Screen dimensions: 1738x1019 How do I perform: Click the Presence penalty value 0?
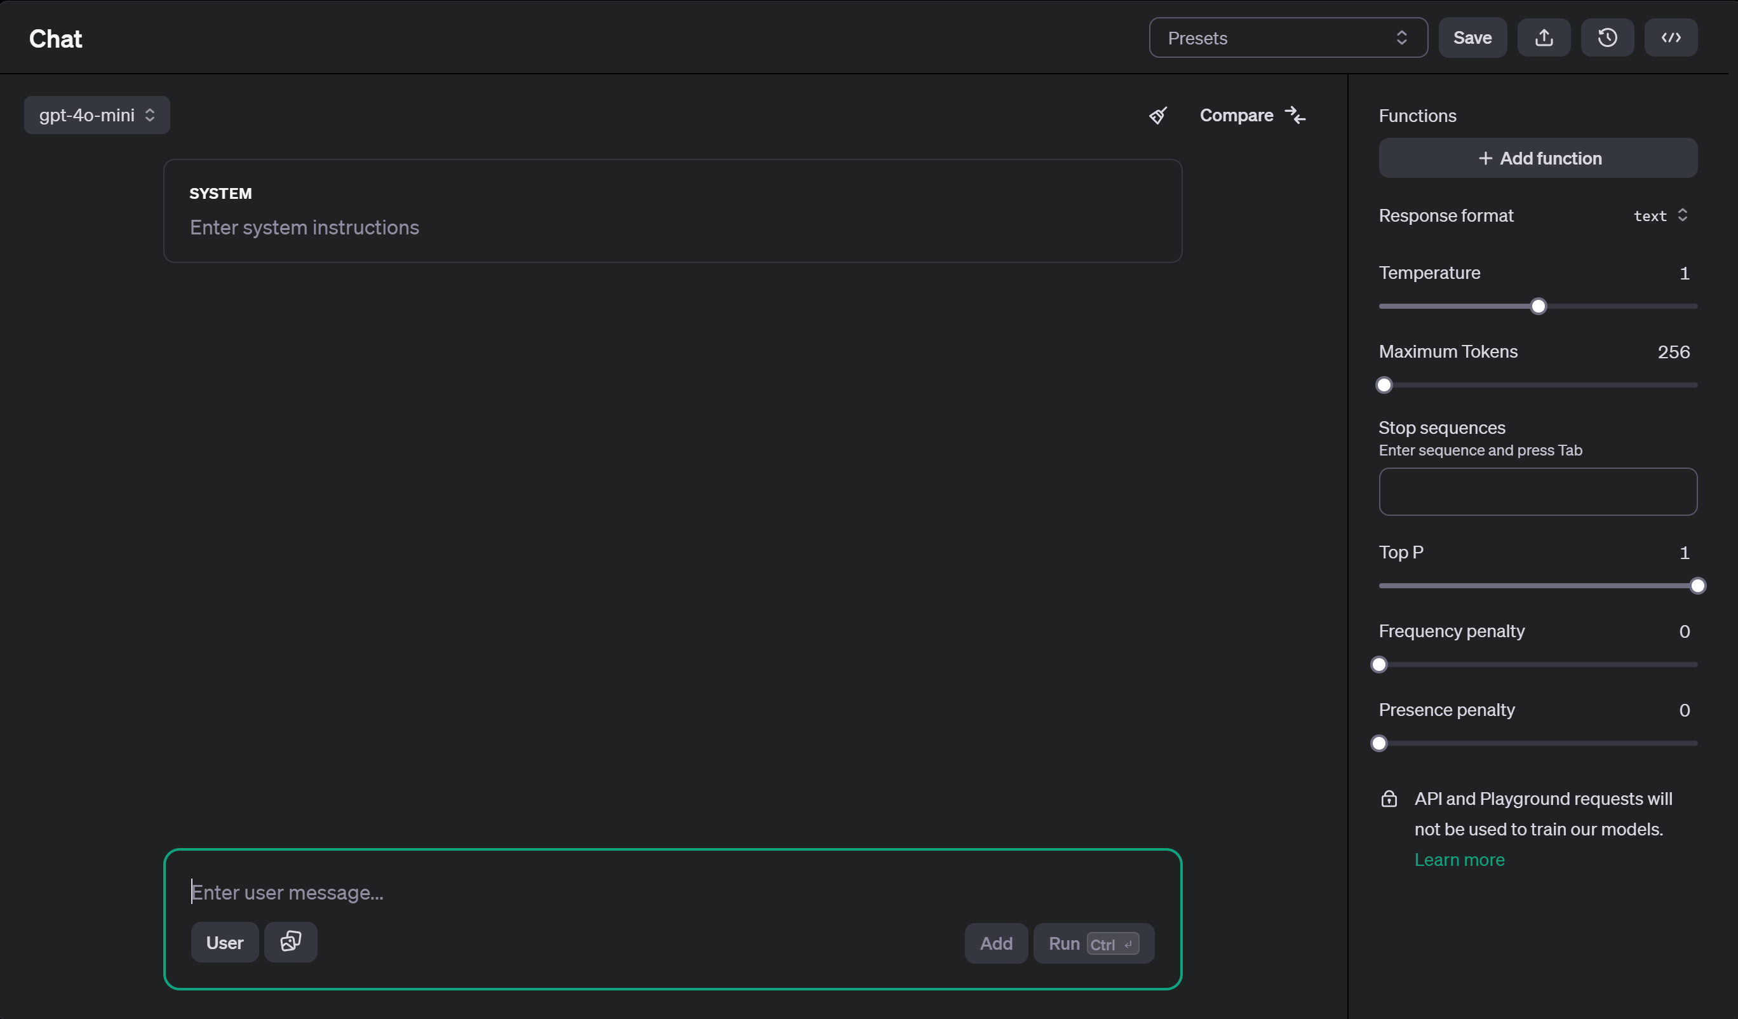[x=1683, y=711]
